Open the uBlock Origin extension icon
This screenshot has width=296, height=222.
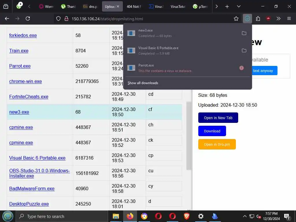pos(268,18)
